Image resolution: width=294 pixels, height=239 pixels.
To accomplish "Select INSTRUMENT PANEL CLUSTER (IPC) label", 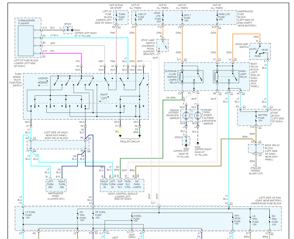I will pyautogui.click(x=56, y=196).
